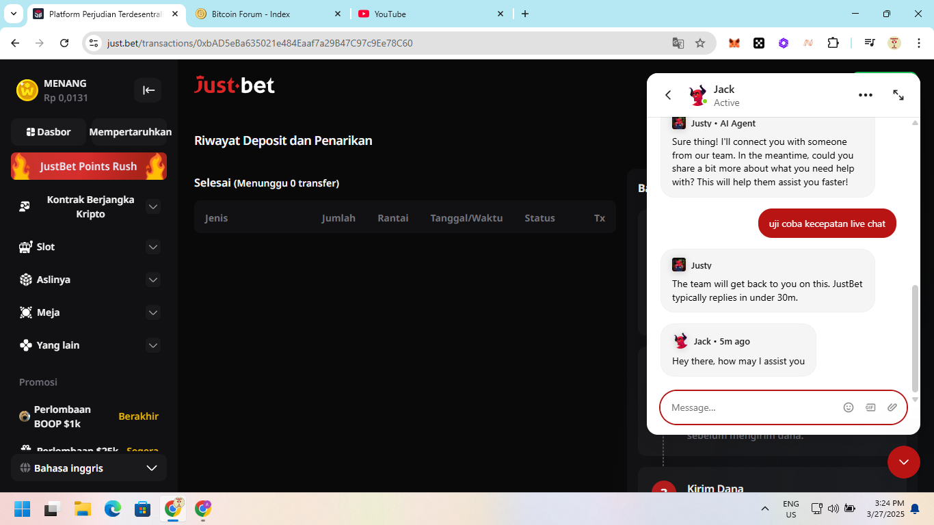Expand the Slot category
Screen dimensions: 934x525
[153, 247]
